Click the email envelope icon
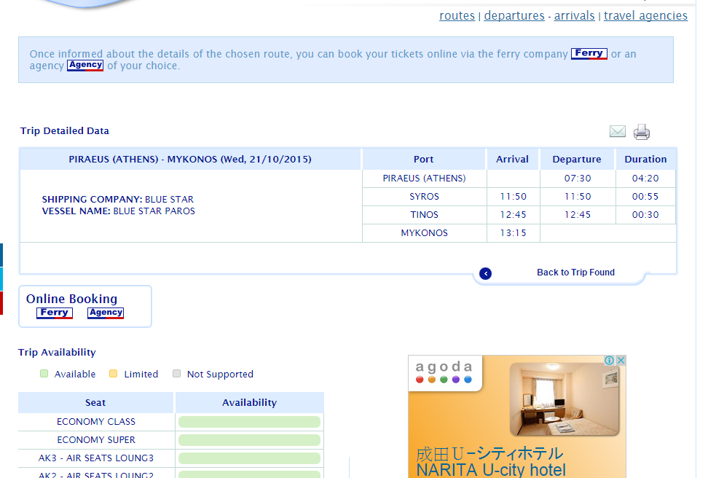This screenshot has width=708, height=478. coord(617,131)
